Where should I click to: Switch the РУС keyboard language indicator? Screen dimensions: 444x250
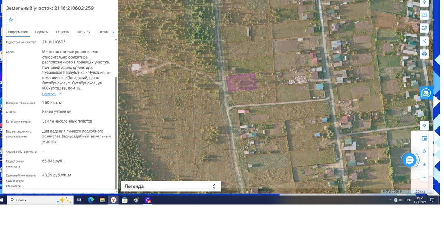point(408,200)
